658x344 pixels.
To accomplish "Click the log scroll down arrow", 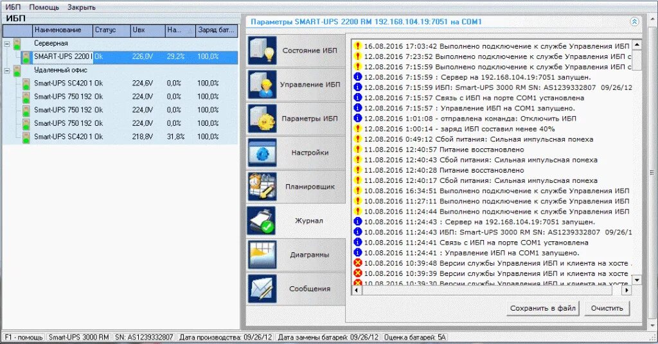I will tap(637, 280).
